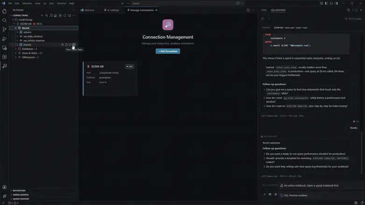This screenshot has width=365, height=205.
Task: Click follow-up about resetting pg_stat_statements
Action: click(306, 100)
